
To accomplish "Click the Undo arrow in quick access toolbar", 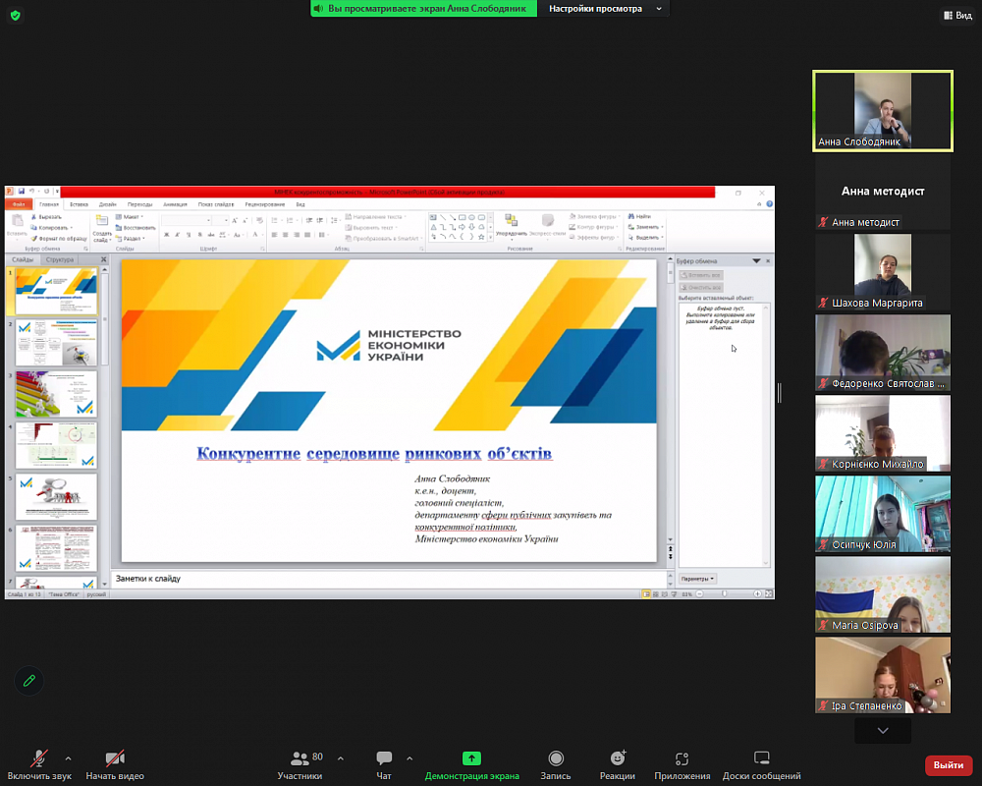I will pyautogui.click(x=31, y=192).
